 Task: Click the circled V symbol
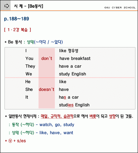point(10,141)
